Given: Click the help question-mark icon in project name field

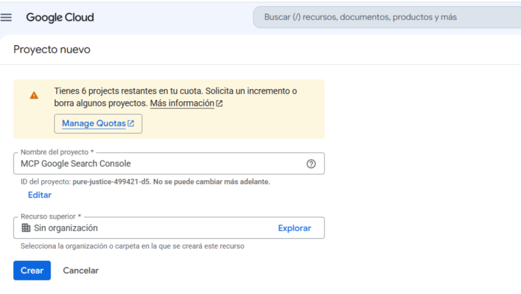Looking at the screenshot, I should pyautogui.click(x=311, y=164).
